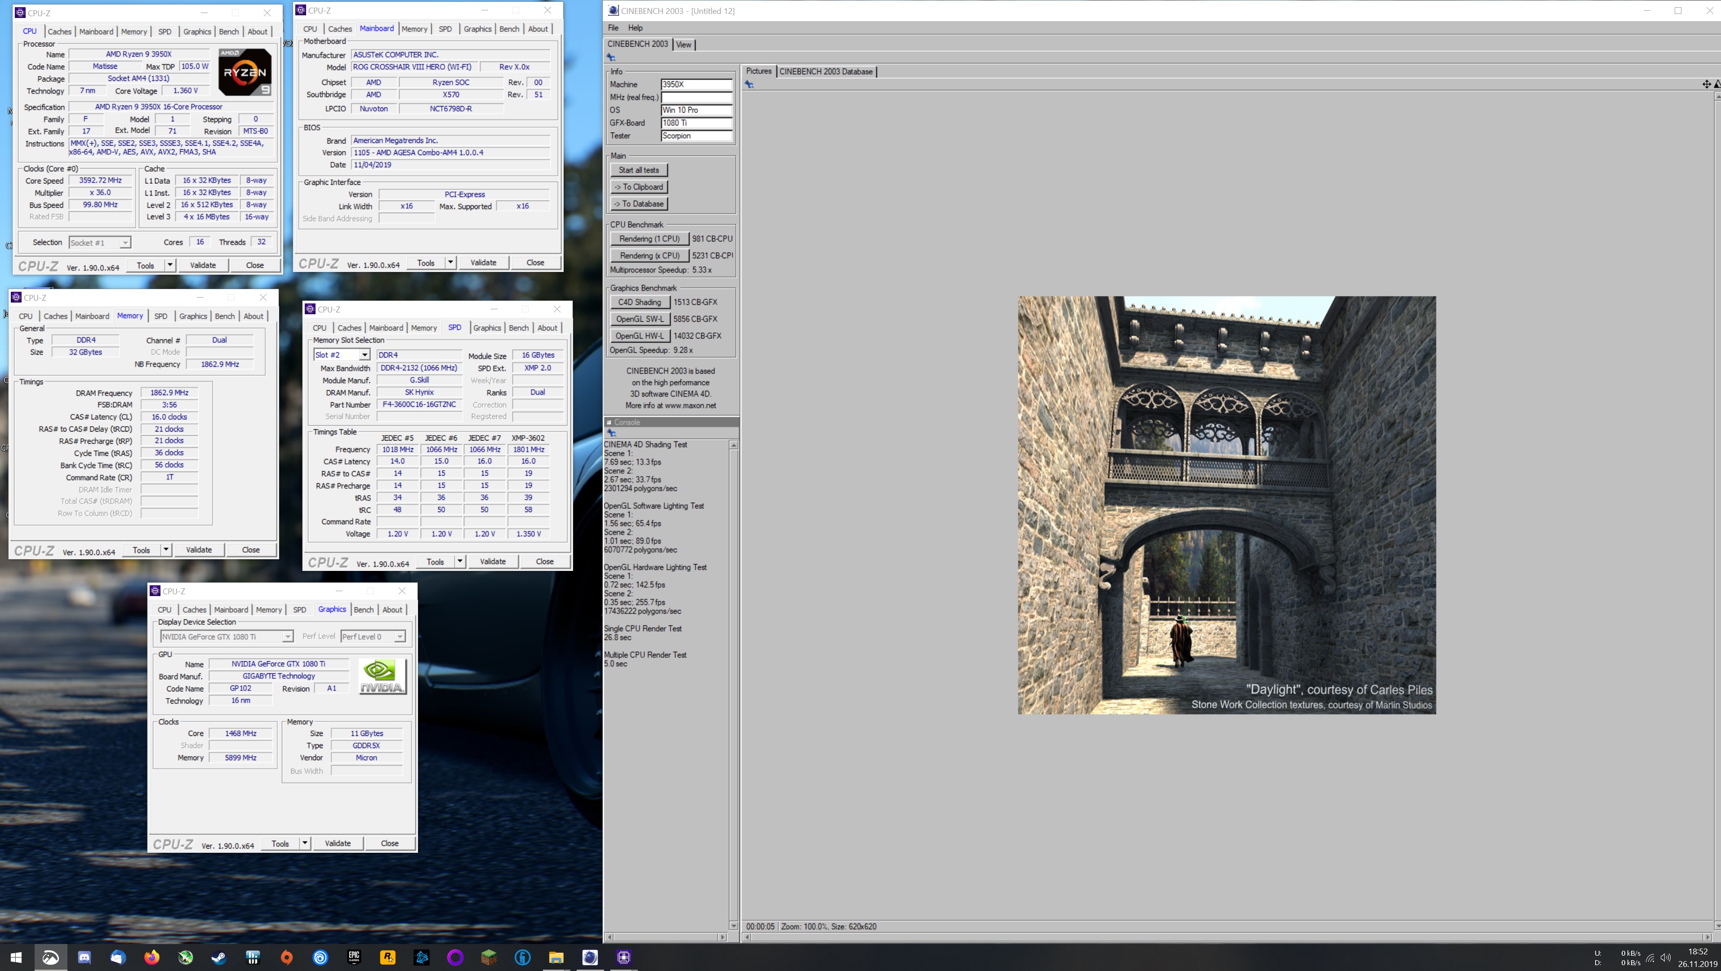Open Tools dropdown arrow in CPU window

pos(170,265)
